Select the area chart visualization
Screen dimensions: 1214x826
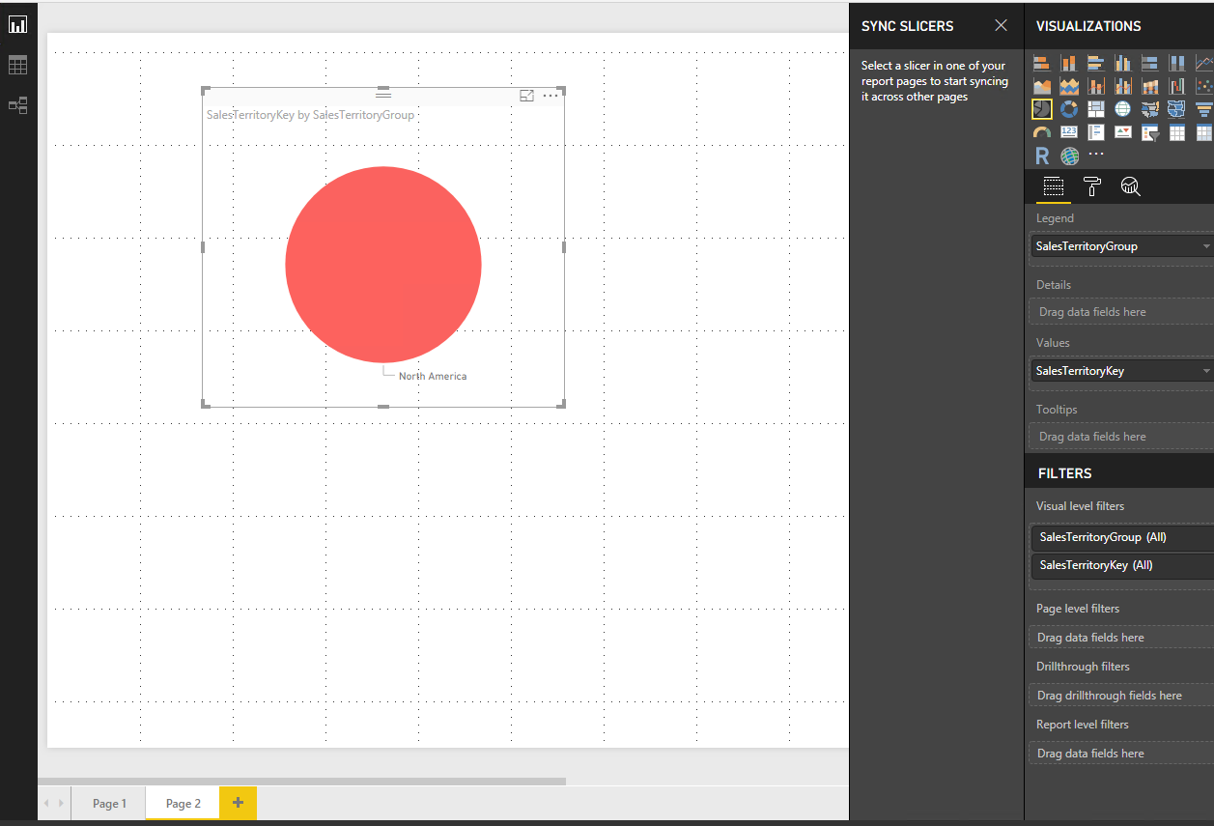pyautogui.click(x=1042, y=86)
